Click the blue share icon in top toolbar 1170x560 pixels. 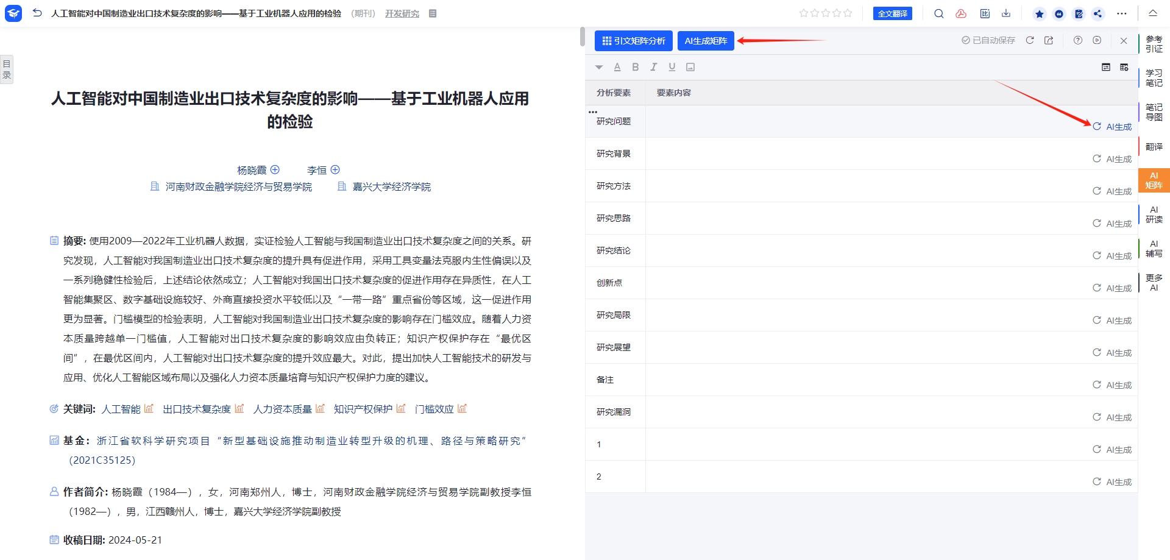(x=1097, y=14)
